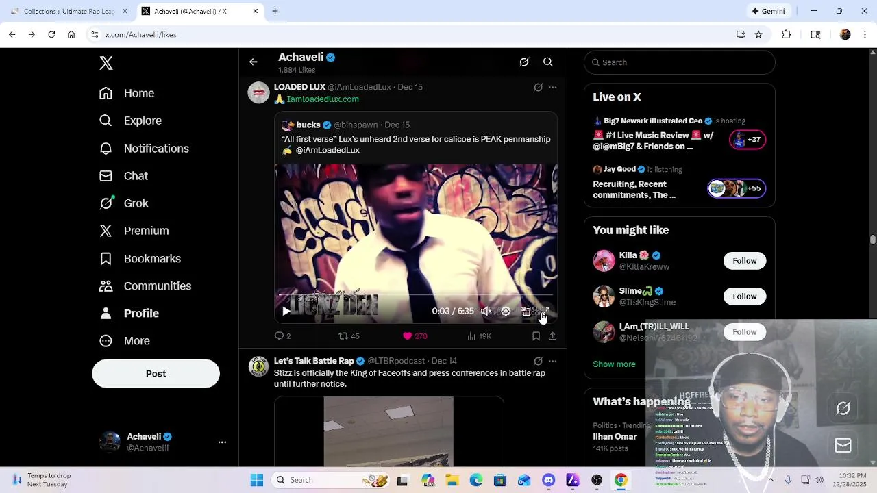
Task: Open more options on Let's Talk Battle Rap post
Action: click(x=553, y=362)
